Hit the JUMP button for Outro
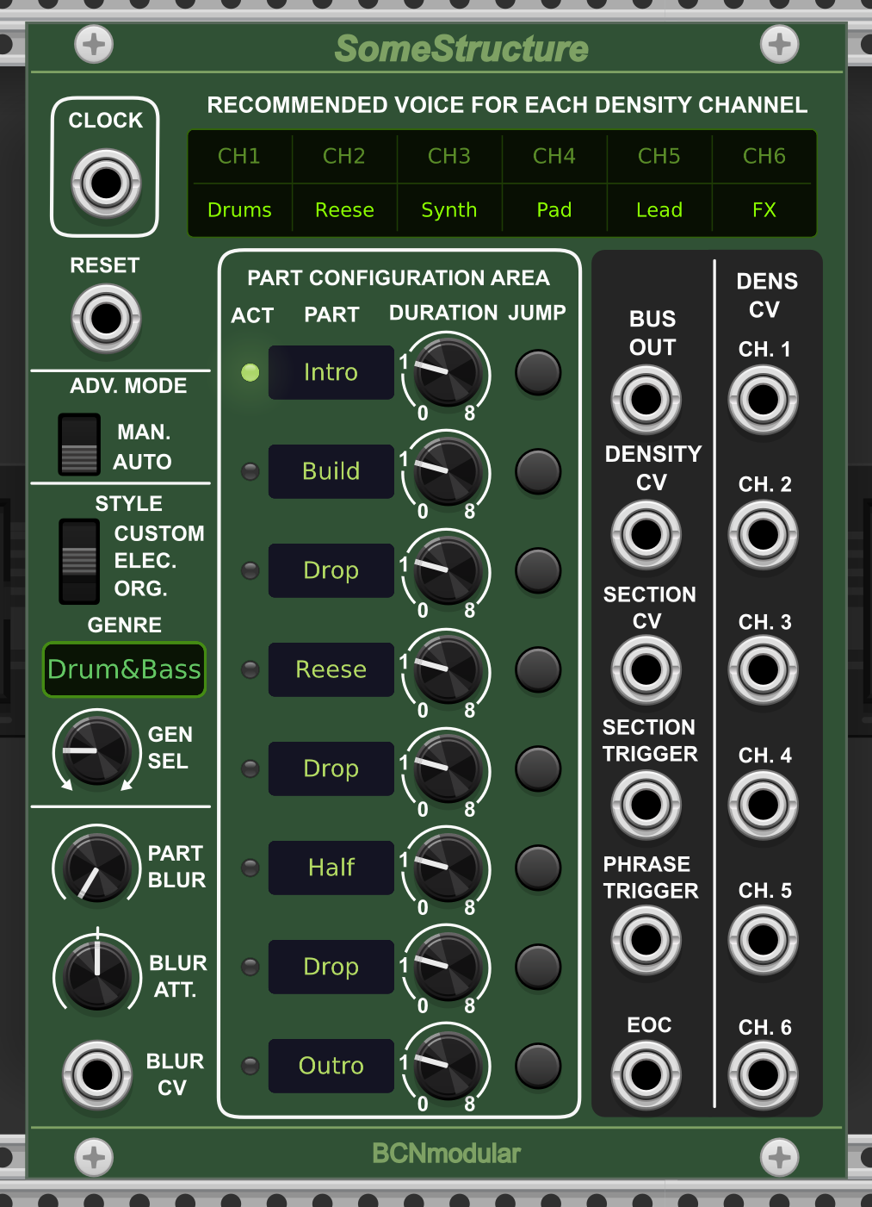 (538, 1066)
